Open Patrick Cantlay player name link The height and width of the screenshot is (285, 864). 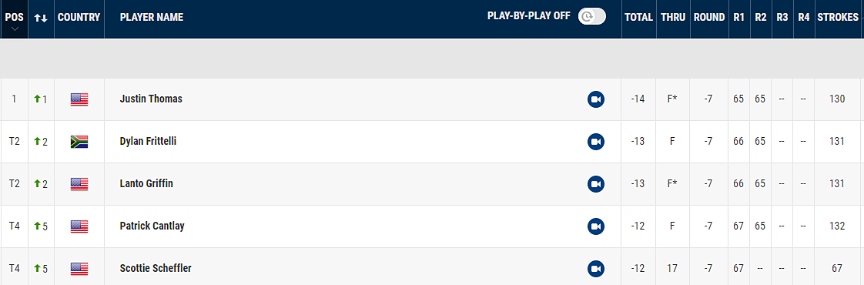click(x=152, y=226)
